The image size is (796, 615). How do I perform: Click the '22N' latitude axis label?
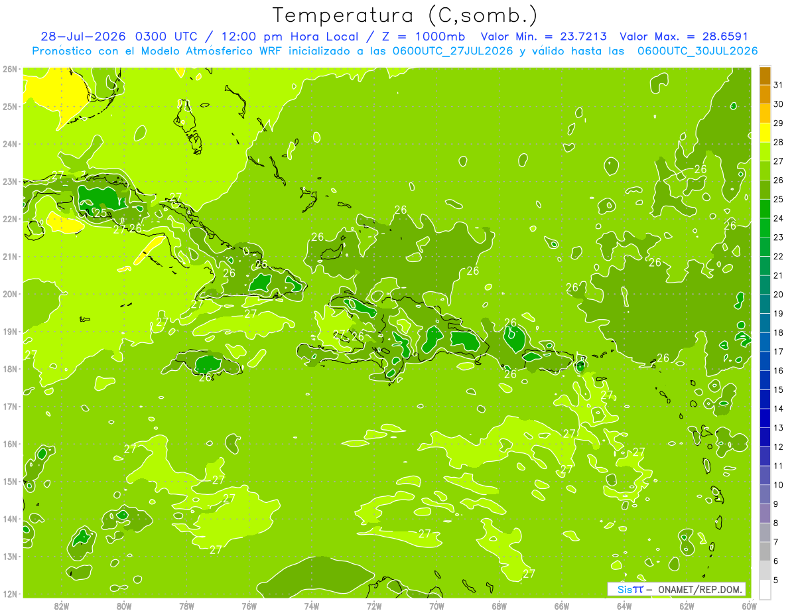[x=9, y=219]
